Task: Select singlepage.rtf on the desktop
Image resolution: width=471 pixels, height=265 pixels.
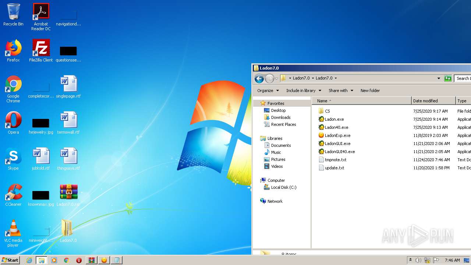Action: [68, 87]
